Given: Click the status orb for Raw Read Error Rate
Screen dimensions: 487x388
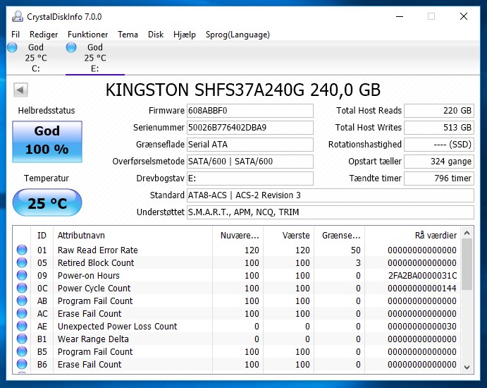Looking at the screenshot, I should (22, 250).
